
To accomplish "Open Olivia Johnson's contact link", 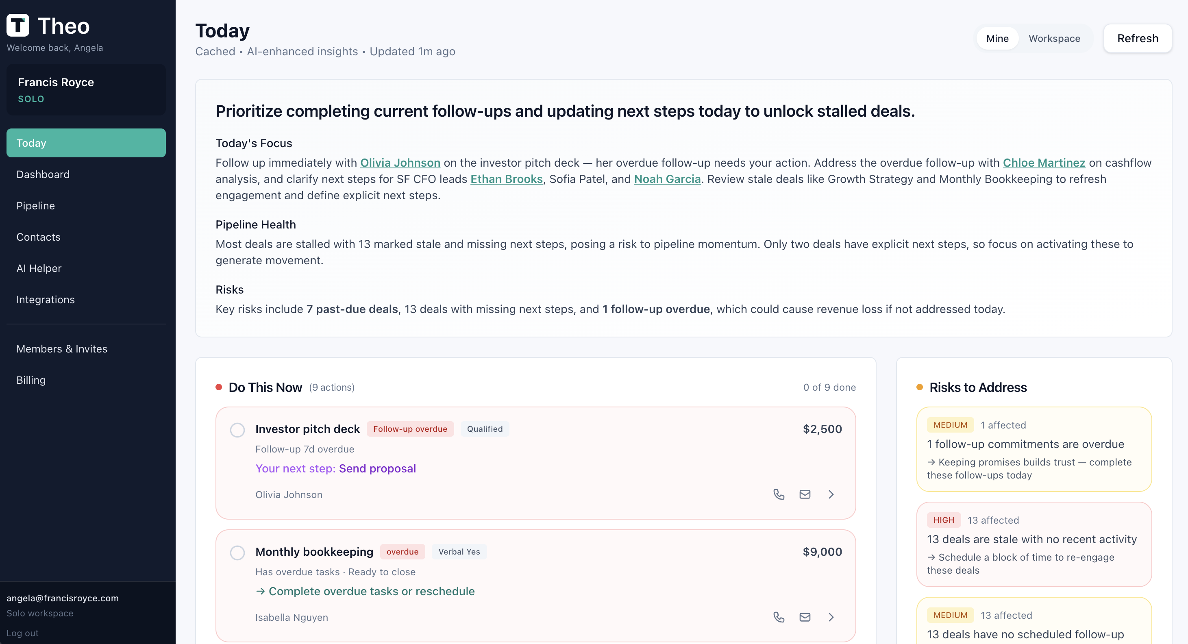I will pyautogui.click(x=400, y=163).
